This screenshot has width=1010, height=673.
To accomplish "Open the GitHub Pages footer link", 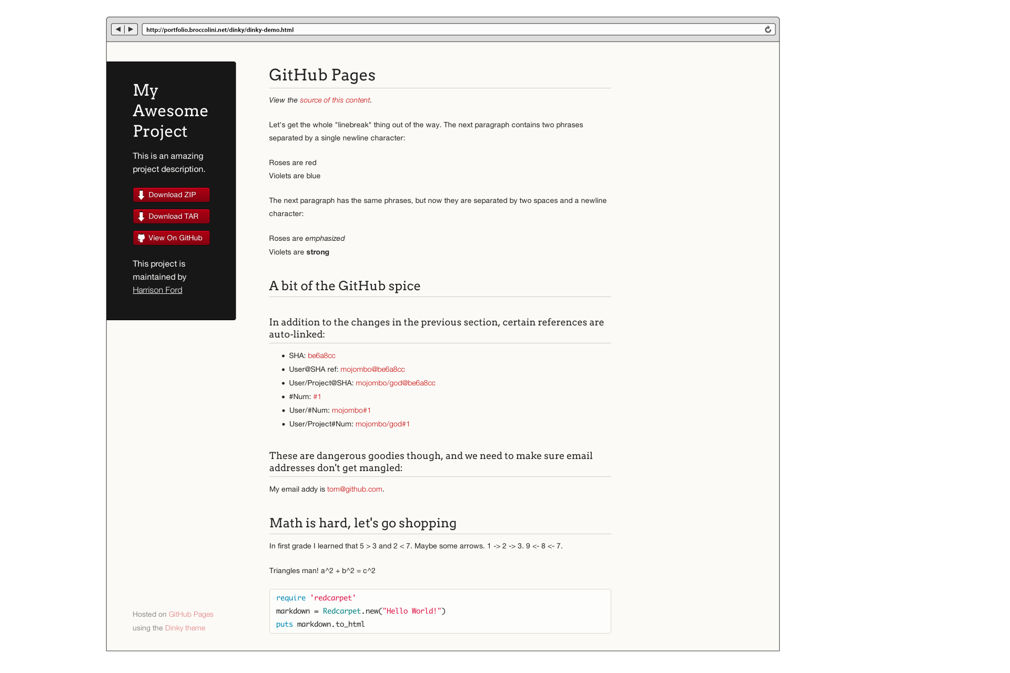I will tap(191, 614).
